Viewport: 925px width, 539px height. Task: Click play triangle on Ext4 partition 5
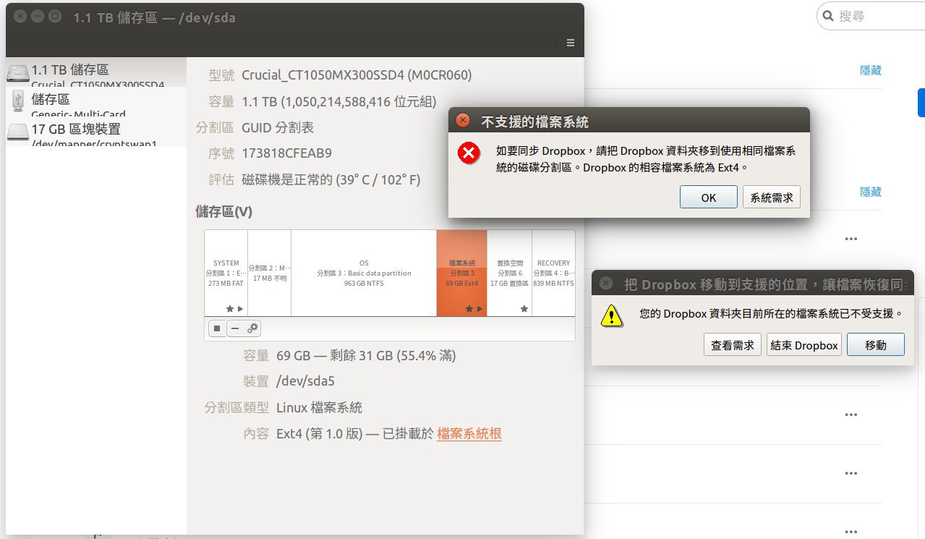479,309
